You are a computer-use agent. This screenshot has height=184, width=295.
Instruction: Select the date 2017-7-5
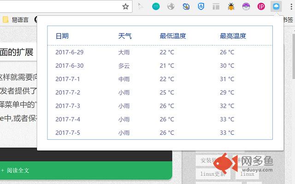point(68,133)
